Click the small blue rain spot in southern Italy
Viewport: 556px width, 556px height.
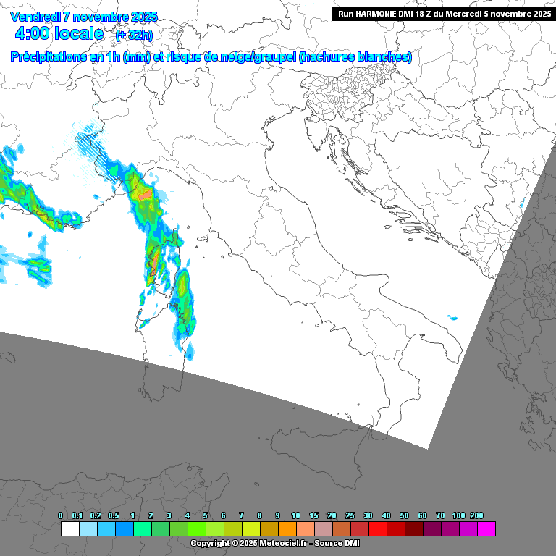pyautogui.click(x=453, y=317)
